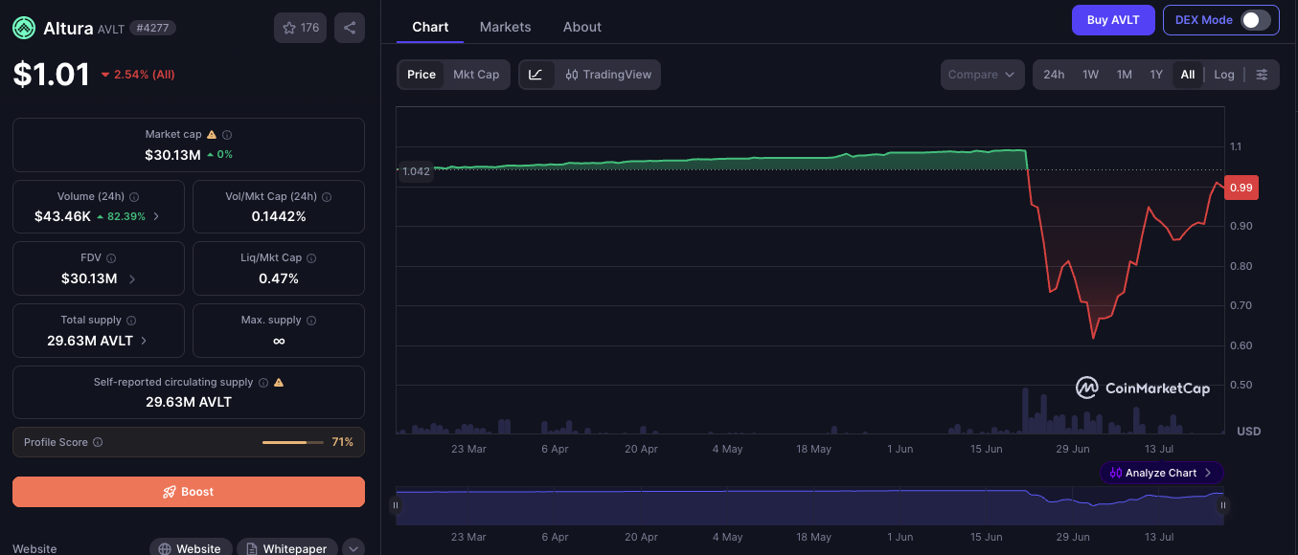Click the $1.01 price heading
Viewport: 1298px width, 555px height.
(x=52, y=75)
